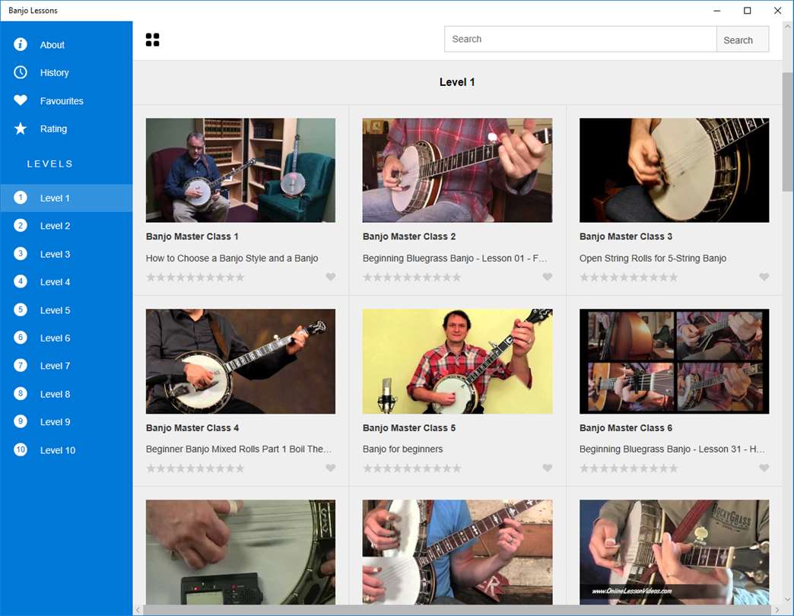Select the Level 7 number badge

point(21,366)
